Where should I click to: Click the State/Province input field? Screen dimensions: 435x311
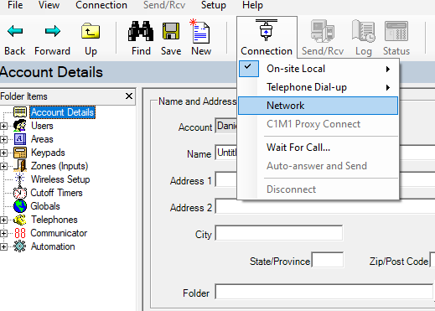[328, 260]
